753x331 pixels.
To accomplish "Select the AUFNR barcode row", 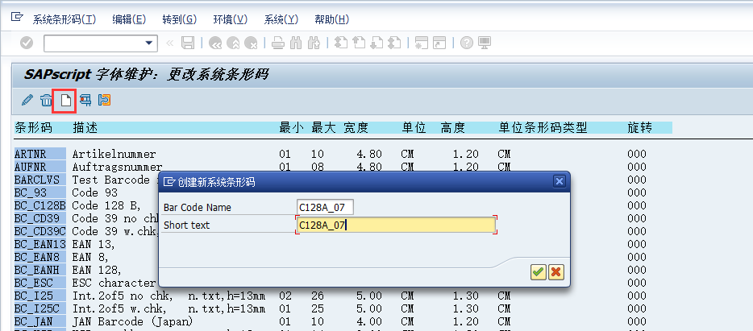I will click(x=40, y=167).
